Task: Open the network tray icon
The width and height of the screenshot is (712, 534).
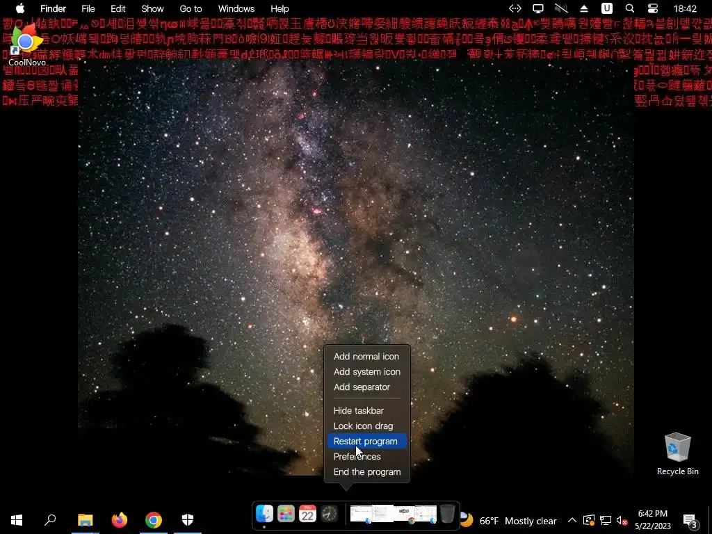Action: coord(606,520)
